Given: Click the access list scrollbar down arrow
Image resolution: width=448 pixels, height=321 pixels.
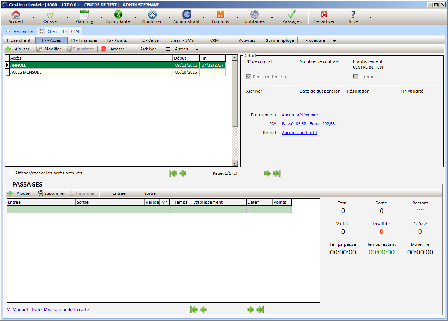Looking at the screenshot, I should coord(235,163).
